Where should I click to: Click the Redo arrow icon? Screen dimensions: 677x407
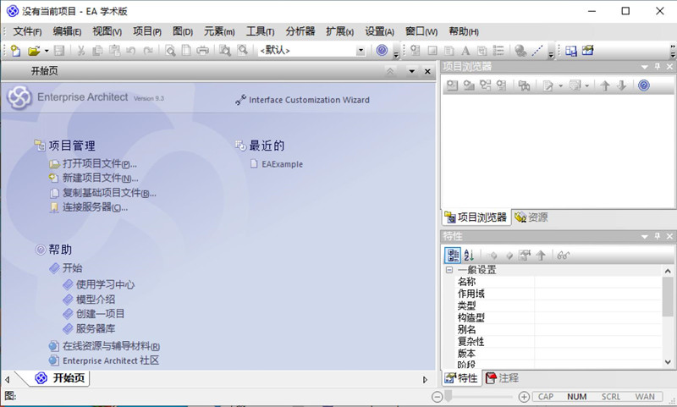pos(148,51)
